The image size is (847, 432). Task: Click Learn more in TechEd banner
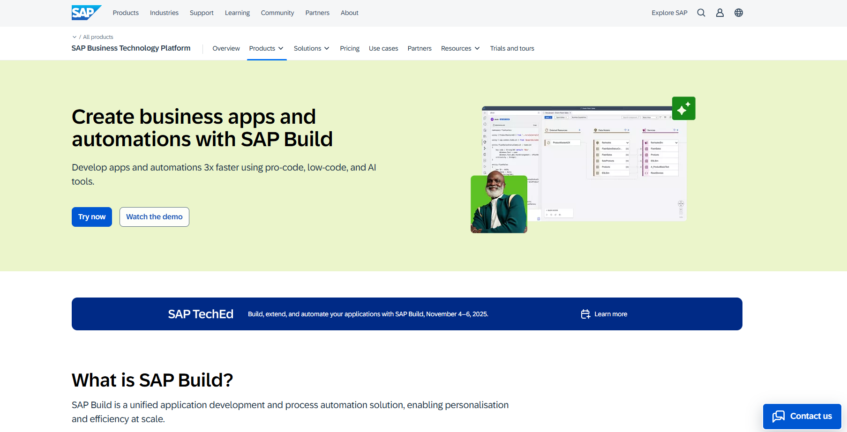point(611,314)
